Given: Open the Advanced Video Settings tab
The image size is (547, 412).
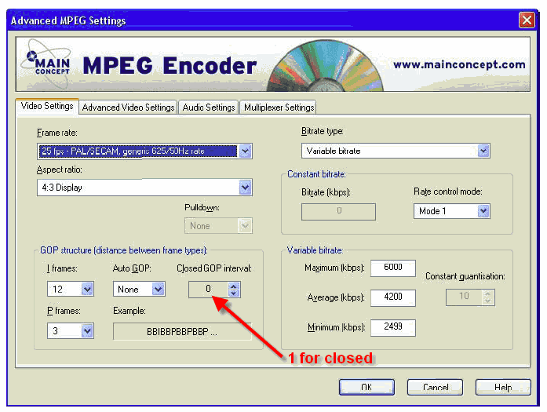Looking at the screenshot, I should [128, 108].
